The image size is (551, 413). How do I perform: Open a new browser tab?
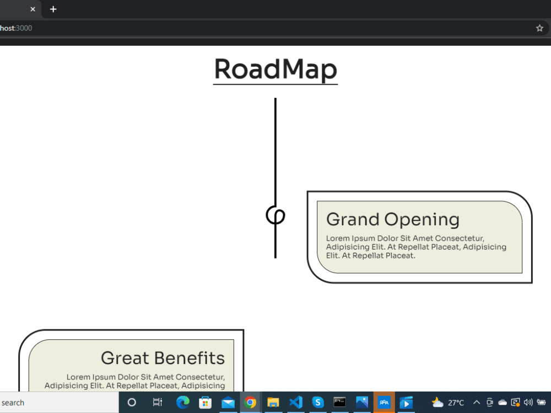click(53, 9)
